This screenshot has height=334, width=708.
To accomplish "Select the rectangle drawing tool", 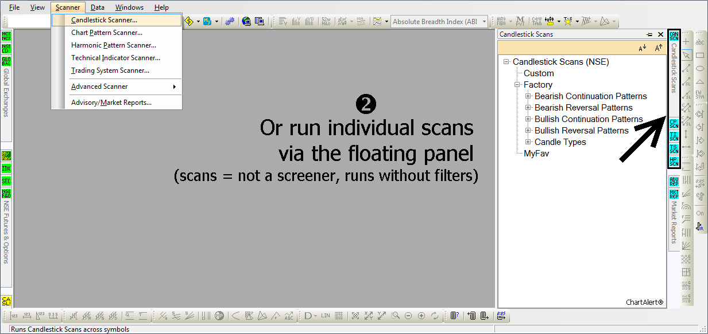I will [x=700, y=56].
